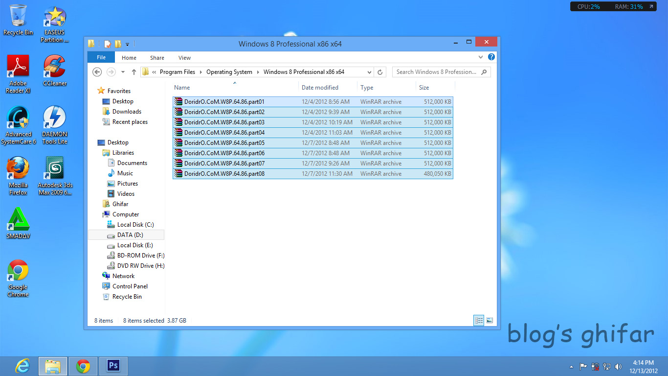Launch CCleaner from the desktop

click(55, 70)
